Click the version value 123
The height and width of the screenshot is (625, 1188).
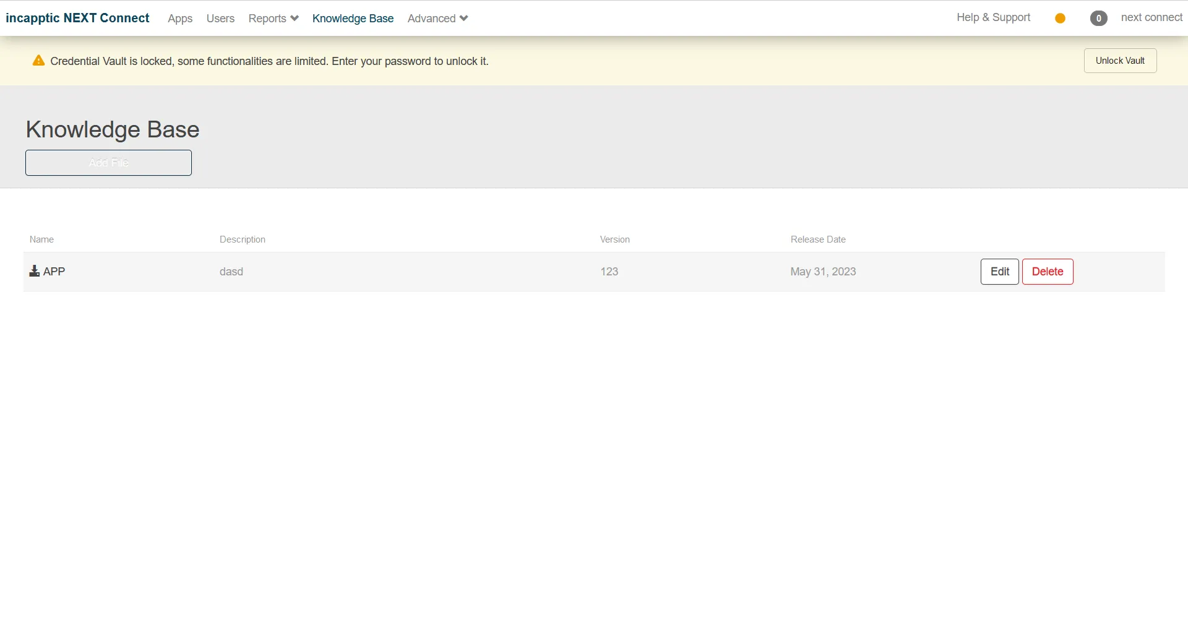pos(609,272)
